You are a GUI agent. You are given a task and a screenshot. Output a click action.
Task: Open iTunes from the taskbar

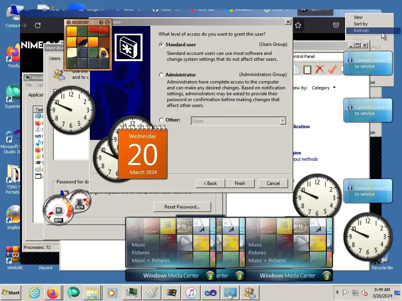pyautogui.click(x=191, y=292)
